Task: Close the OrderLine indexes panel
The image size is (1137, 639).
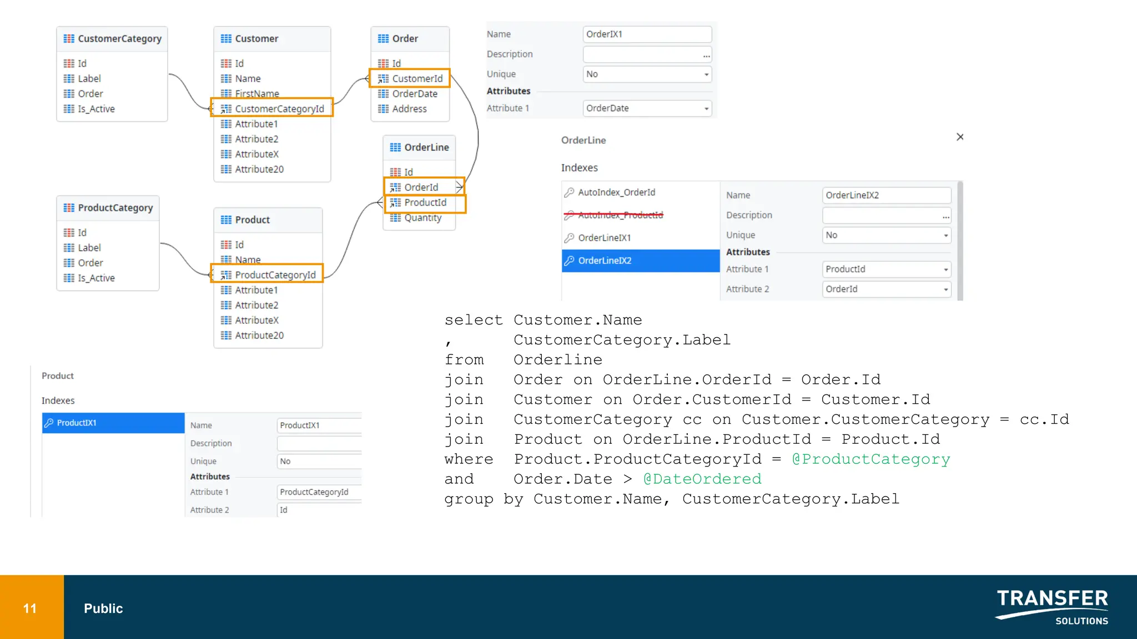Action: point(960,137)
